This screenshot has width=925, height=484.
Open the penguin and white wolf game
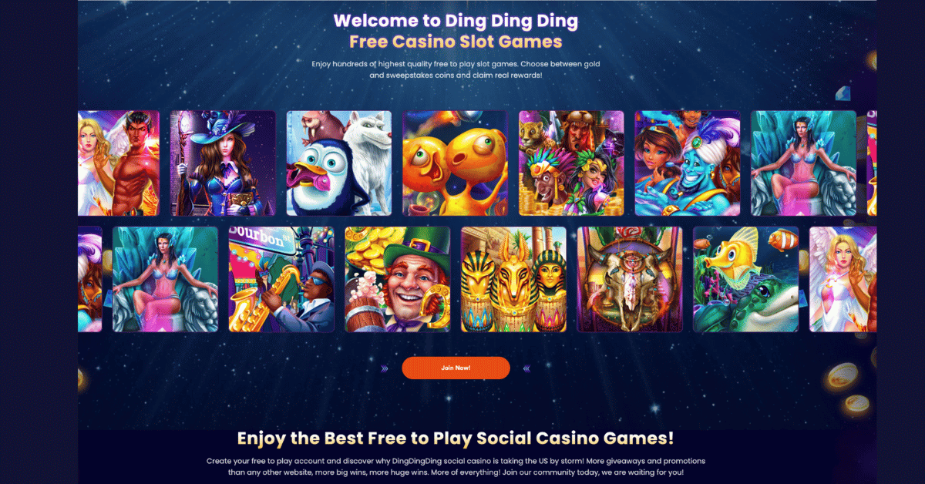click(x=339, y=163)
